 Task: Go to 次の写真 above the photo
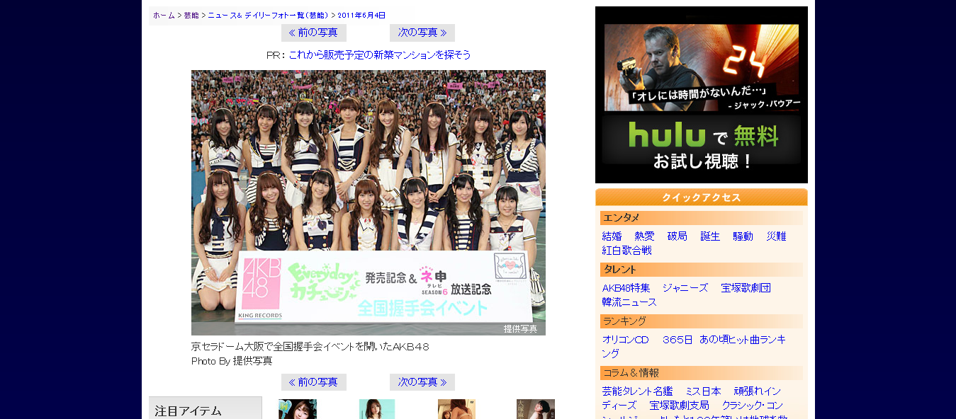pyautogui.click(x=422, y=33)
